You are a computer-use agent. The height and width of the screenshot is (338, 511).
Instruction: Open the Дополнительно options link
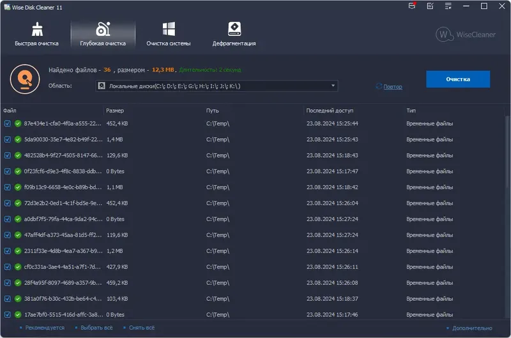point(472,328)
